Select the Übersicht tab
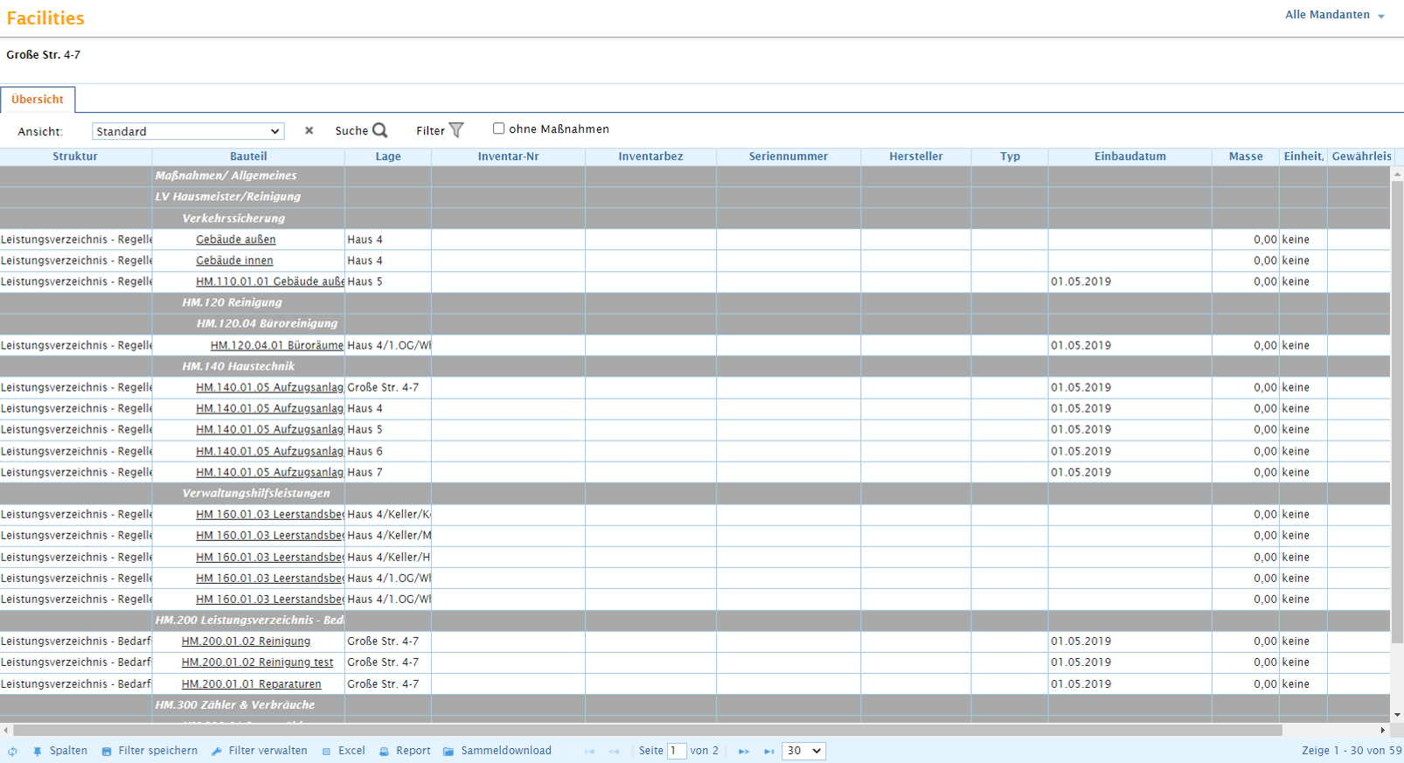The width and height of the screenshot is (1404, 763). click(x=38, y=100)
